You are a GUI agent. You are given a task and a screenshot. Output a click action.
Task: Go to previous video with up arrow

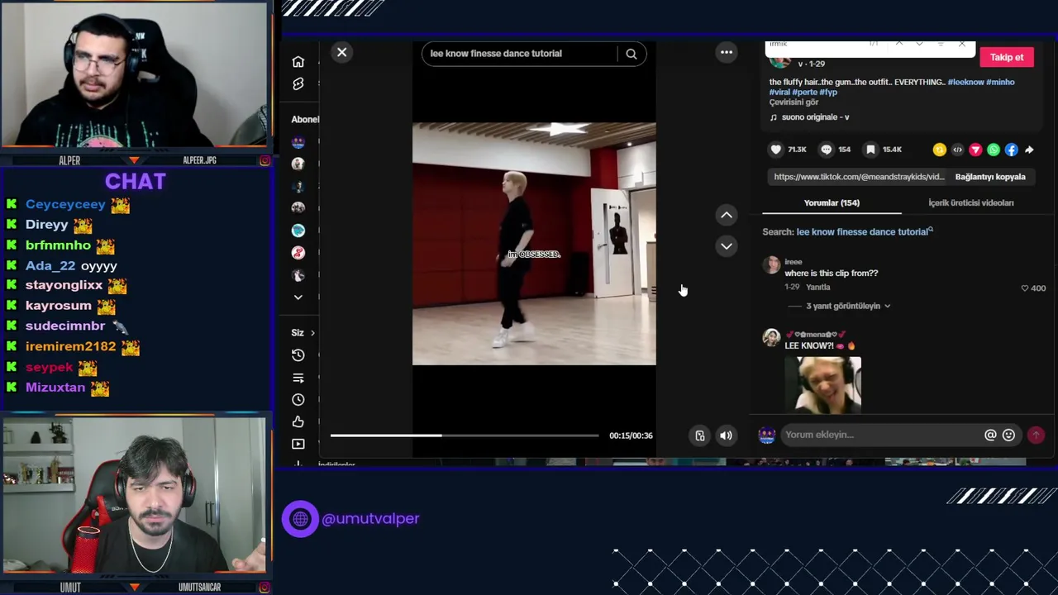tap(727, 215)
